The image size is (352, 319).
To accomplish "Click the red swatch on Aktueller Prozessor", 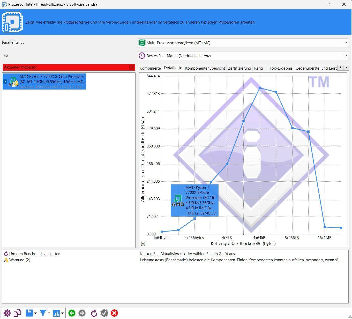I will 131,67.
